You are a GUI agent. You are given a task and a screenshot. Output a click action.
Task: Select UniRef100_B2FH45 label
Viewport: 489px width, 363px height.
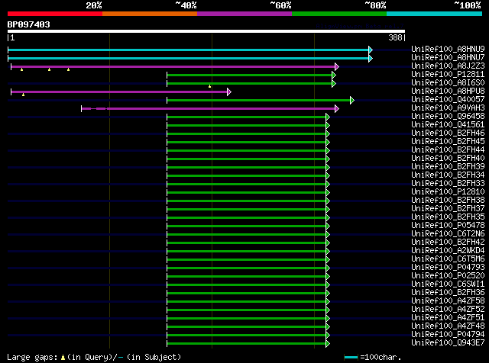click(x=448, y=141)
